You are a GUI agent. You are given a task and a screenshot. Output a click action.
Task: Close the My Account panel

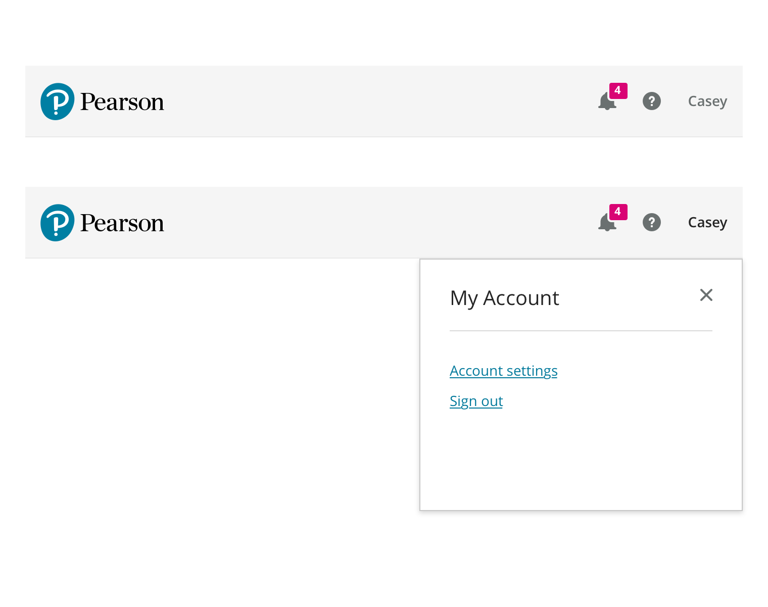[x=706, y=295]
